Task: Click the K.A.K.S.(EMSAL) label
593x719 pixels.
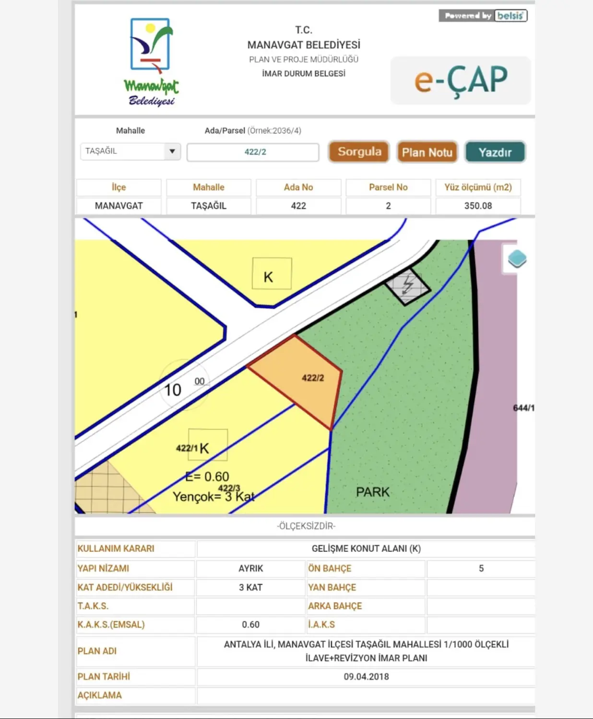Action: pyautogui.click(x=111, y=625)
